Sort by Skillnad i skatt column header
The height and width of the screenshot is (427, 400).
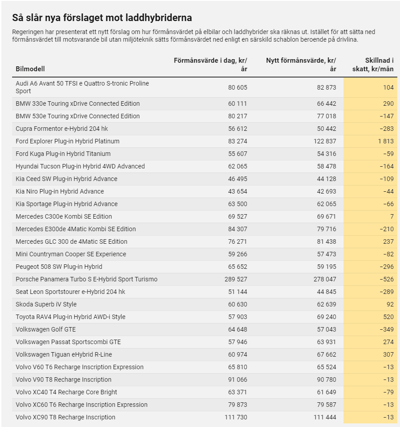[373, 65]
